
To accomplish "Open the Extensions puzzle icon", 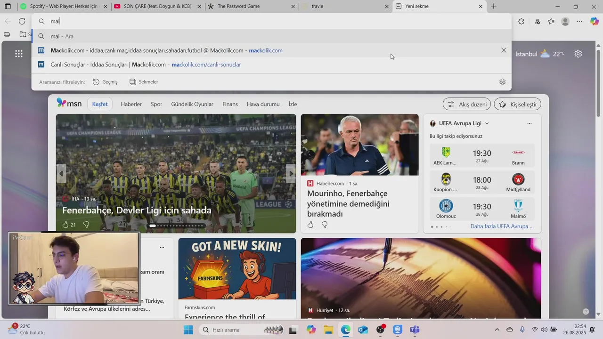I will click(521, 21).
